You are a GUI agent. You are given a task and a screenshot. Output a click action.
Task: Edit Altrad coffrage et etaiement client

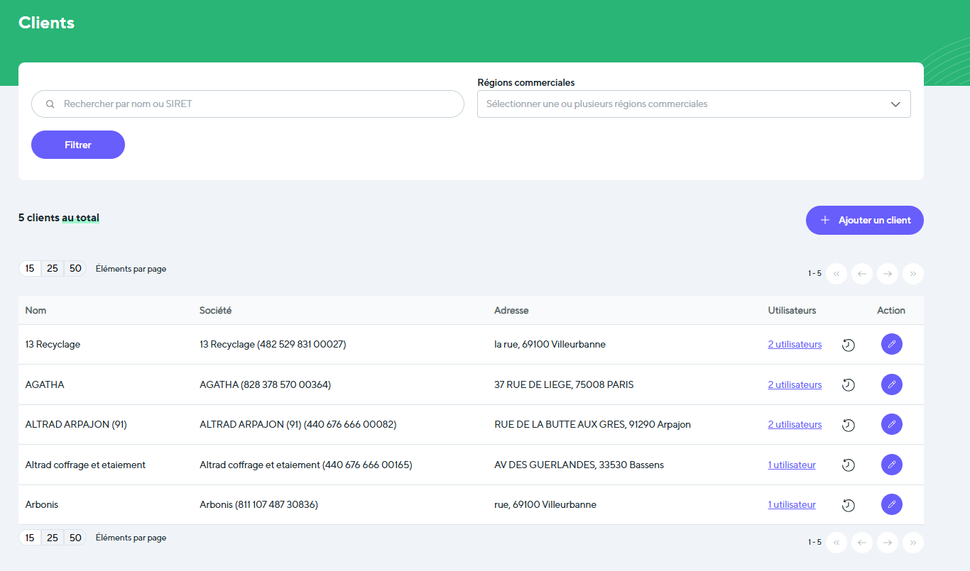[x=891, y=465]
